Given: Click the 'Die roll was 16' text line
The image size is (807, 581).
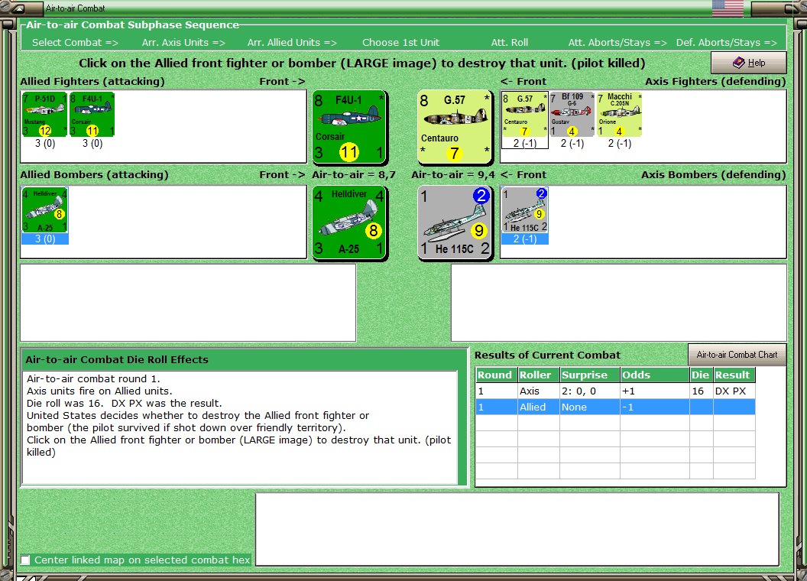Looking at the screenshot, I should point(124,404).
